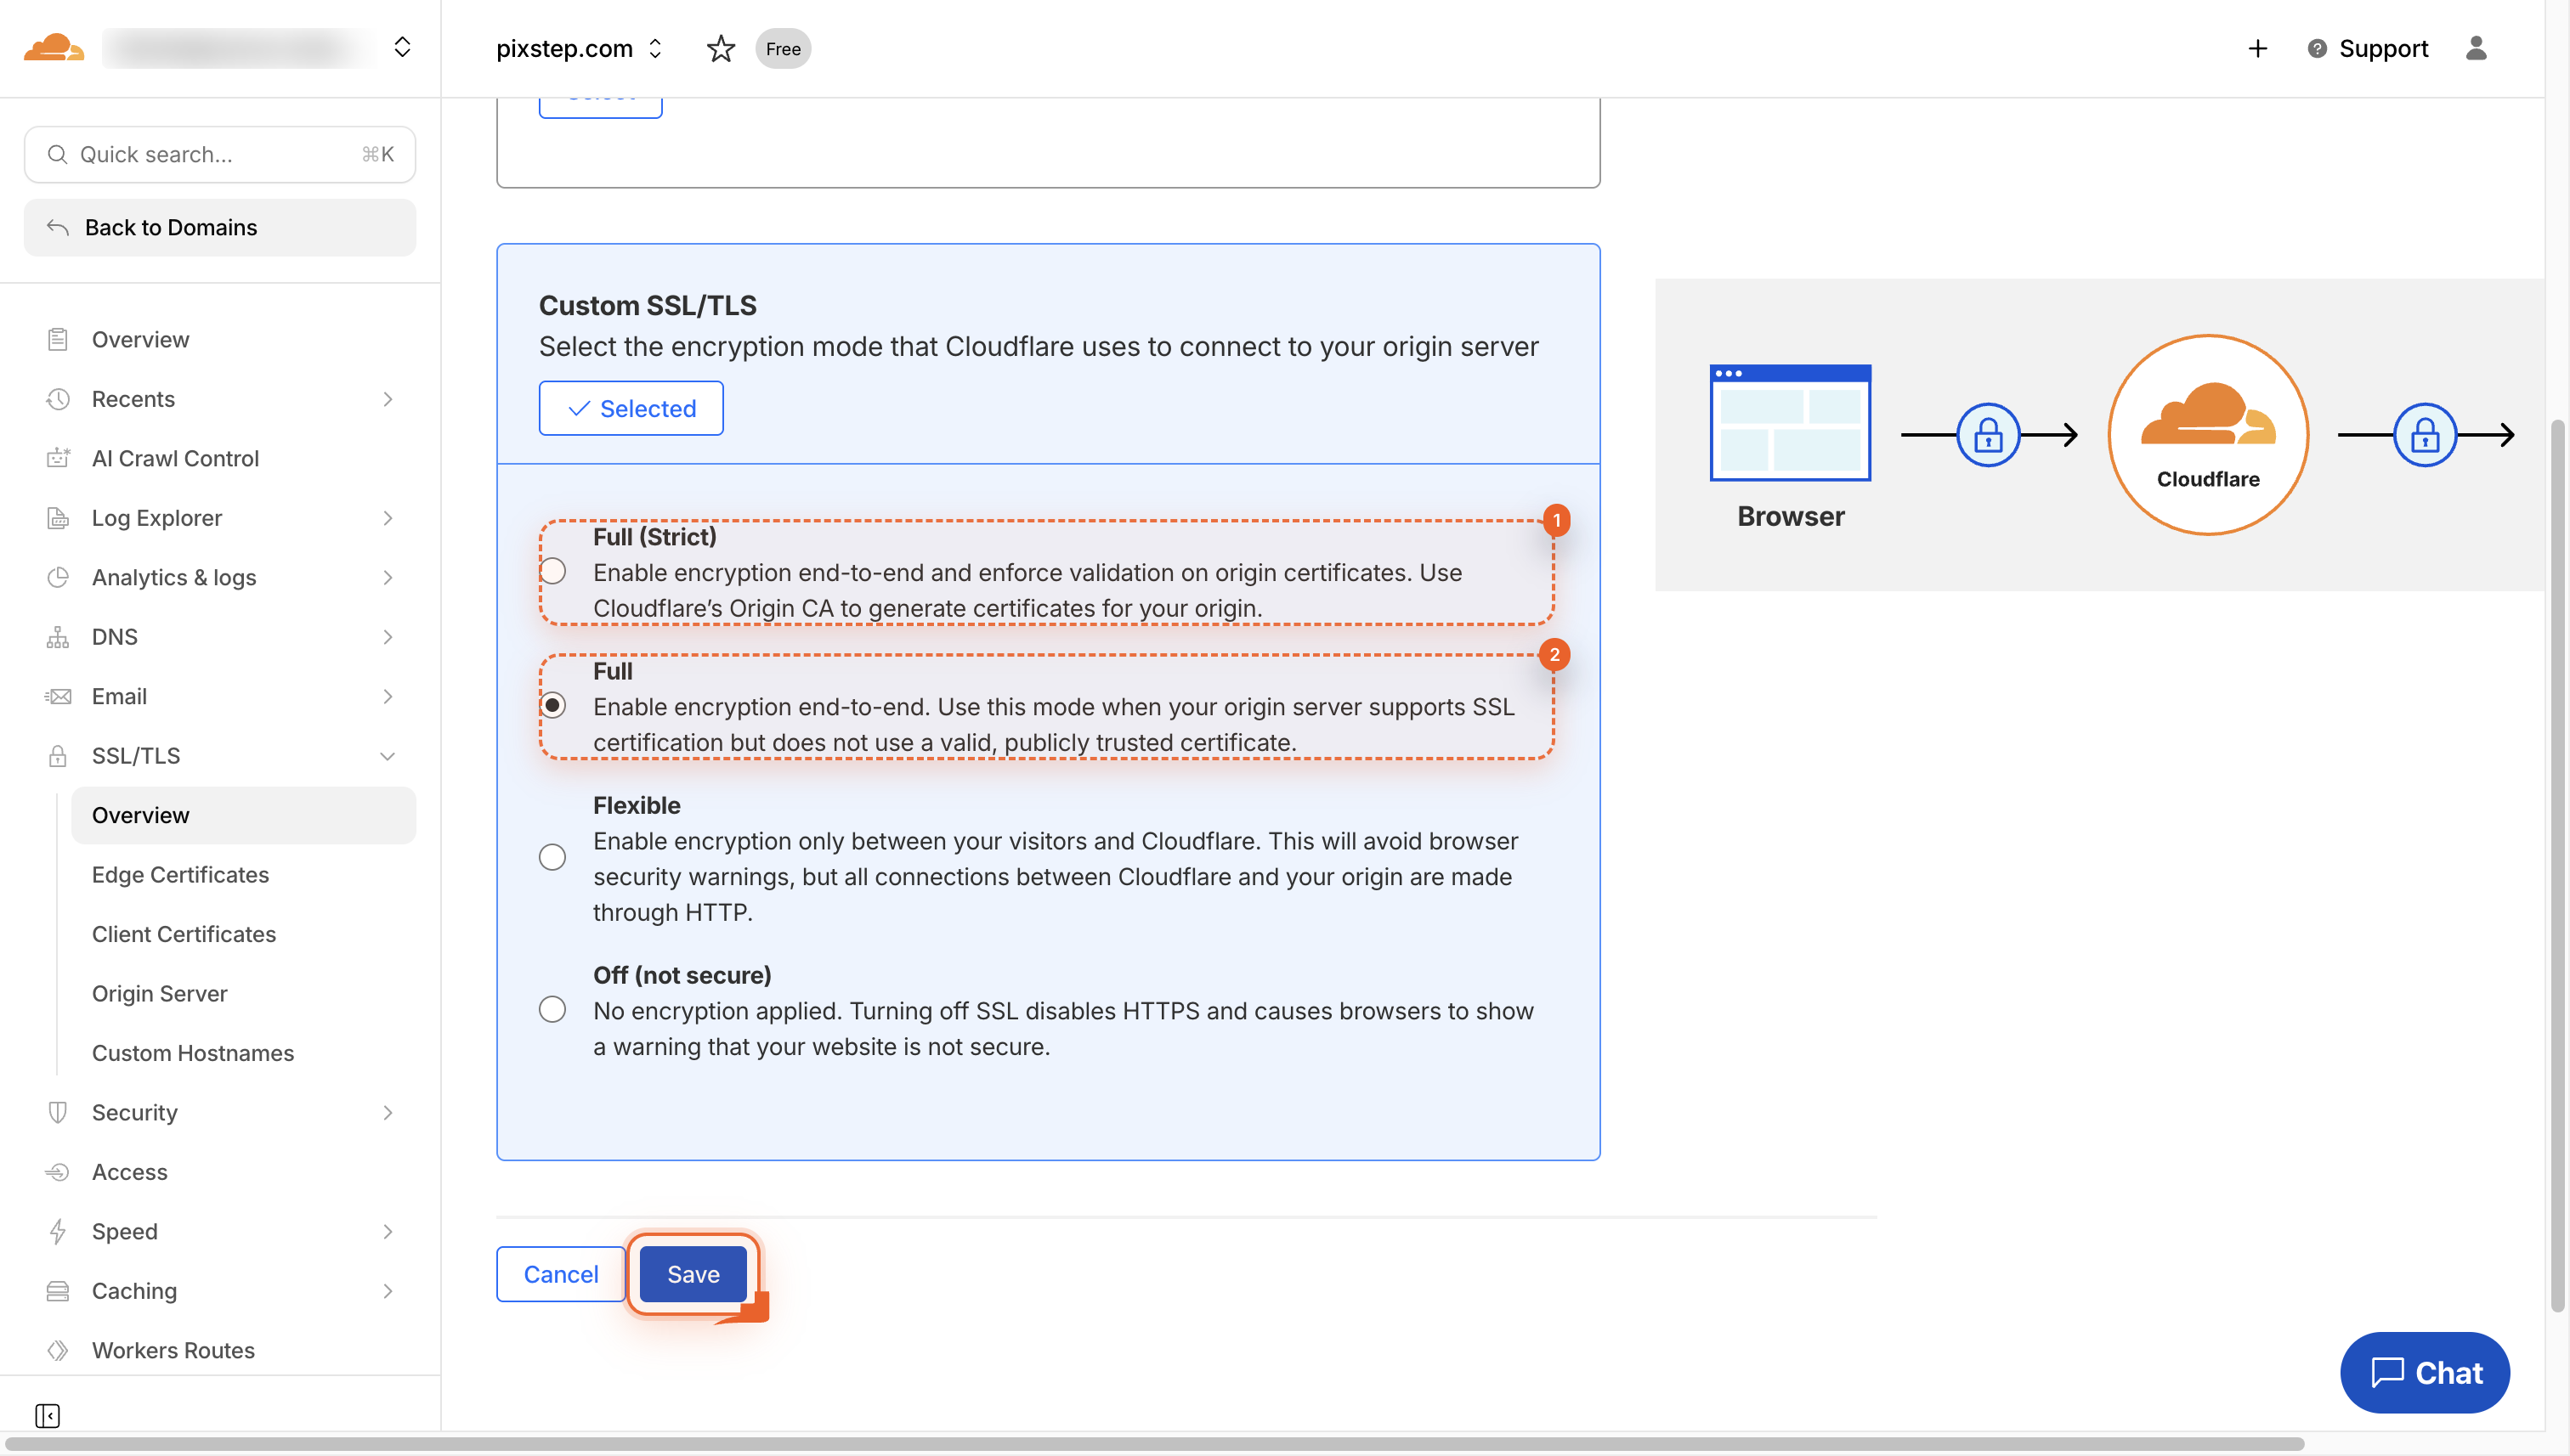Viewport: 2570px width, 1456px height.
Task: Click the add (+) icon in the header
Action: pyautogui.click(x=2257, y=48)
